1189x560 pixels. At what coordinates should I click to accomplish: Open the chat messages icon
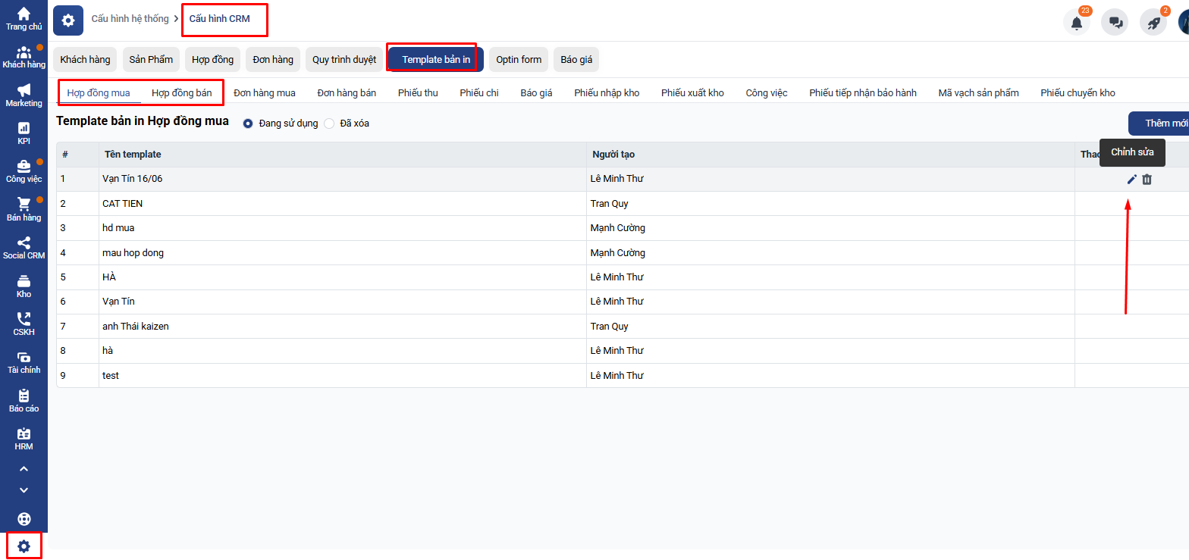point(1115,22)
